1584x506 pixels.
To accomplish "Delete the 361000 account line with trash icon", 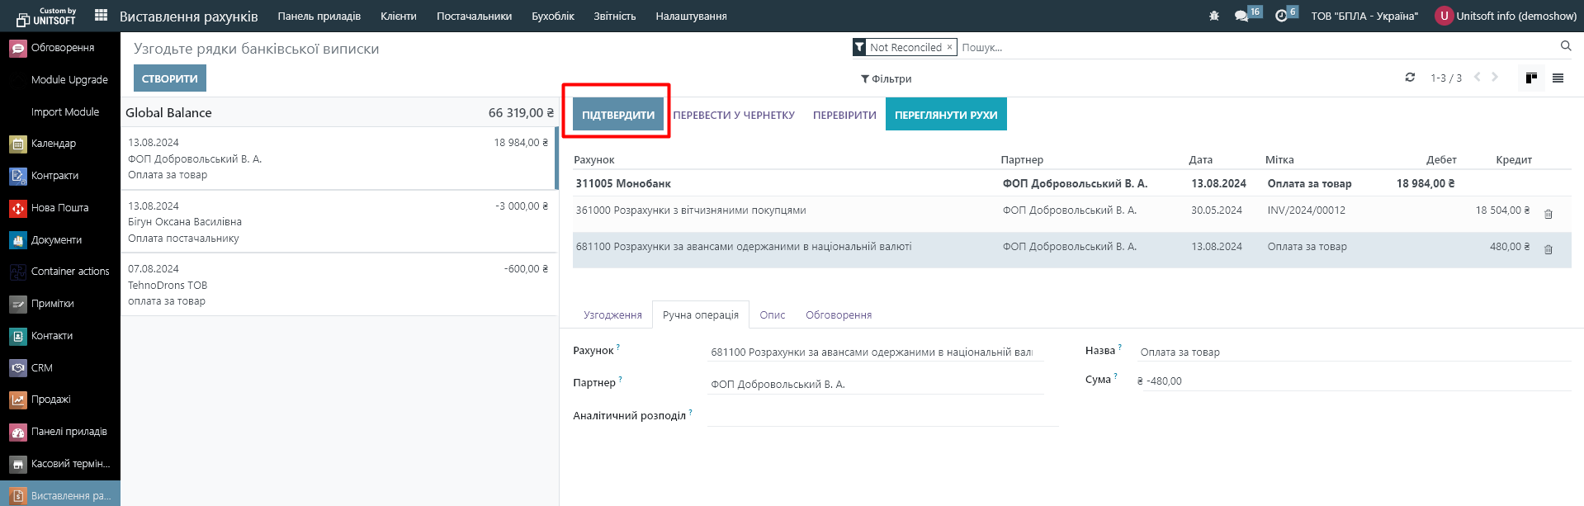I will point(1549,214).
